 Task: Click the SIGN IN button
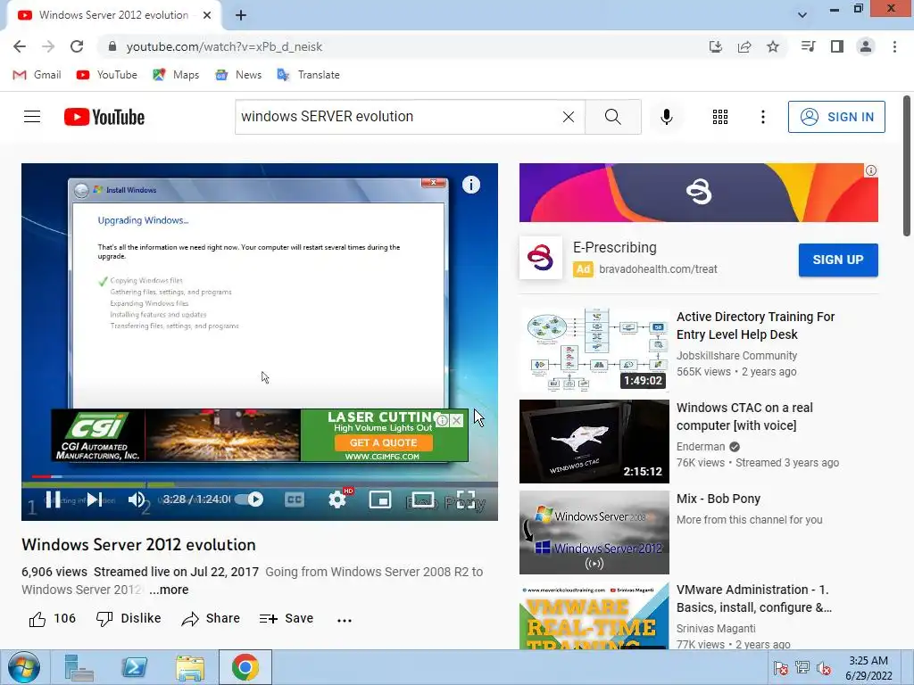[x=836, y=117]
